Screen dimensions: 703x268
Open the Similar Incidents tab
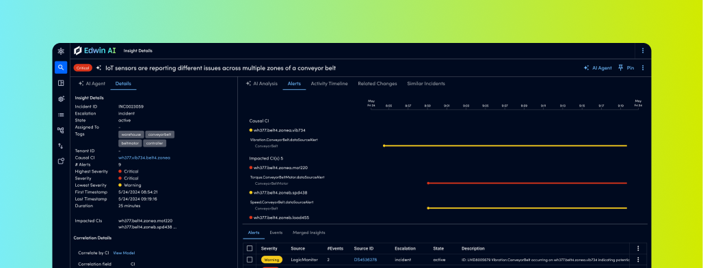point(426,84)
